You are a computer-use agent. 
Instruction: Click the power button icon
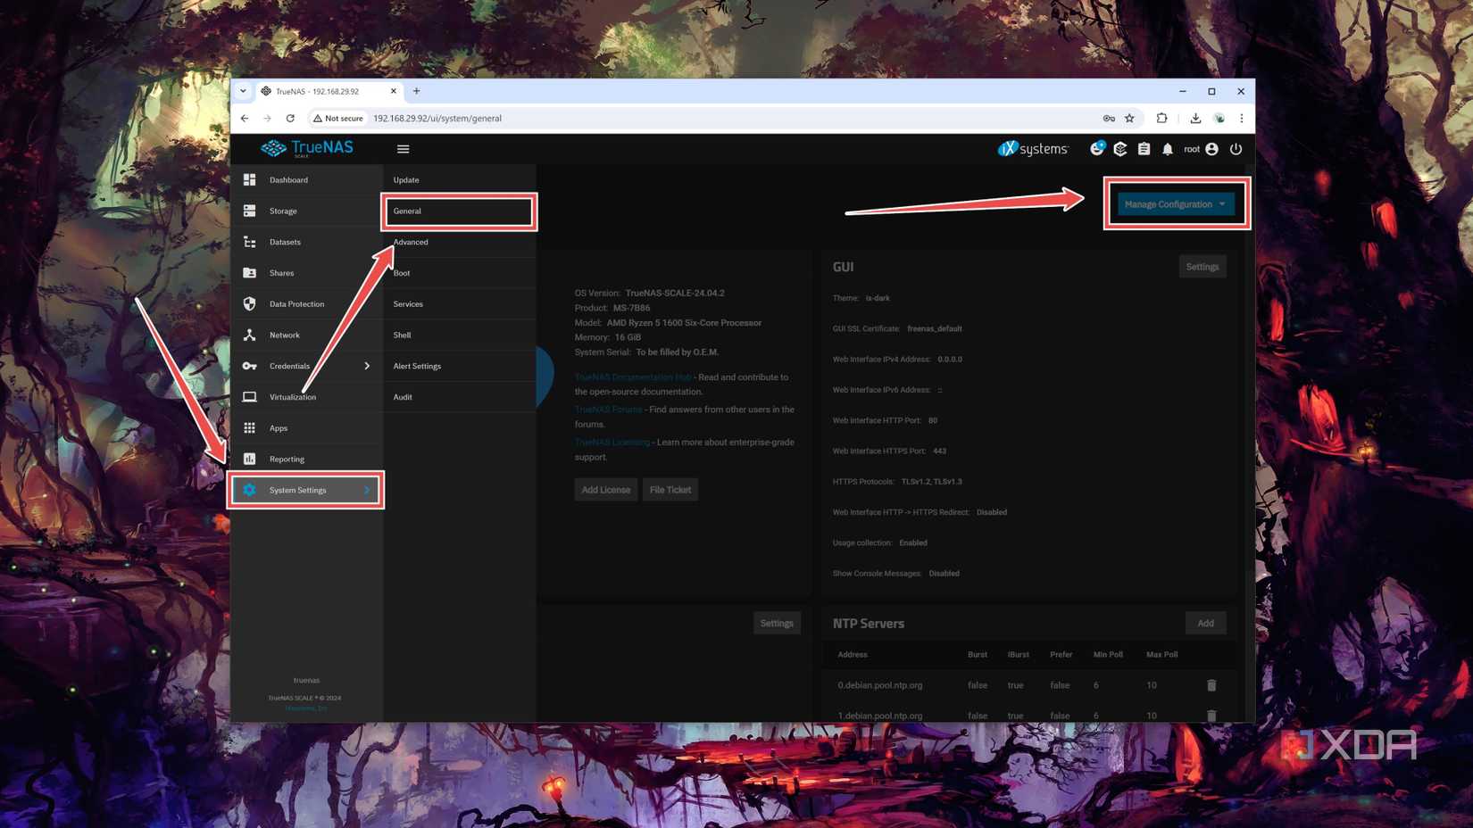click(x=1236, y=149)
